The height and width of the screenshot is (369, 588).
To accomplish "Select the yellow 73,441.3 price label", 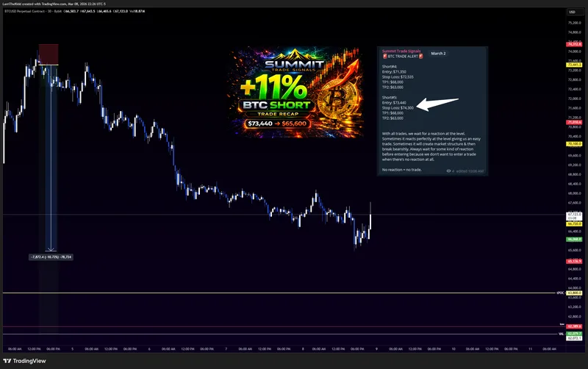I will tap(574, 65).
